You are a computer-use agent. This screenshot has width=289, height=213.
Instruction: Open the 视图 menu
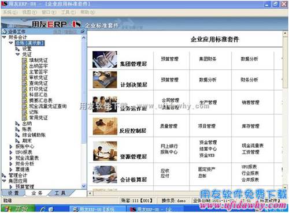pos(29,13)
